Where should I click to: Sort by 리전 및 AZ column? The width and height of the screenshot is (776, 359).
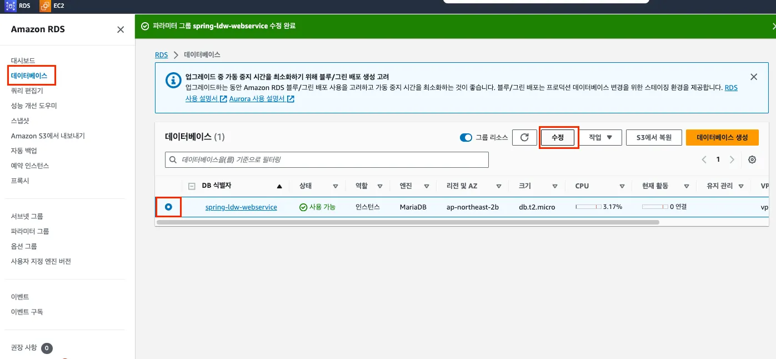498,186
